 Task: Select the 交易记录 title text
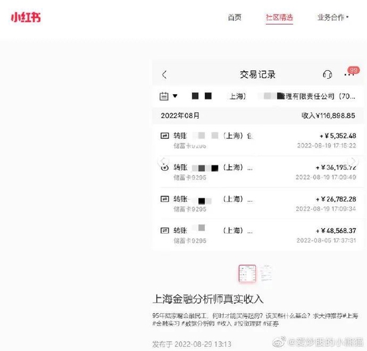[x=258, y=75]
